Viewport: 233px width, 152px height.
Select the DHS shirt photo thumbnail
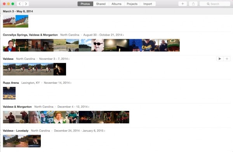click(148, 45)
